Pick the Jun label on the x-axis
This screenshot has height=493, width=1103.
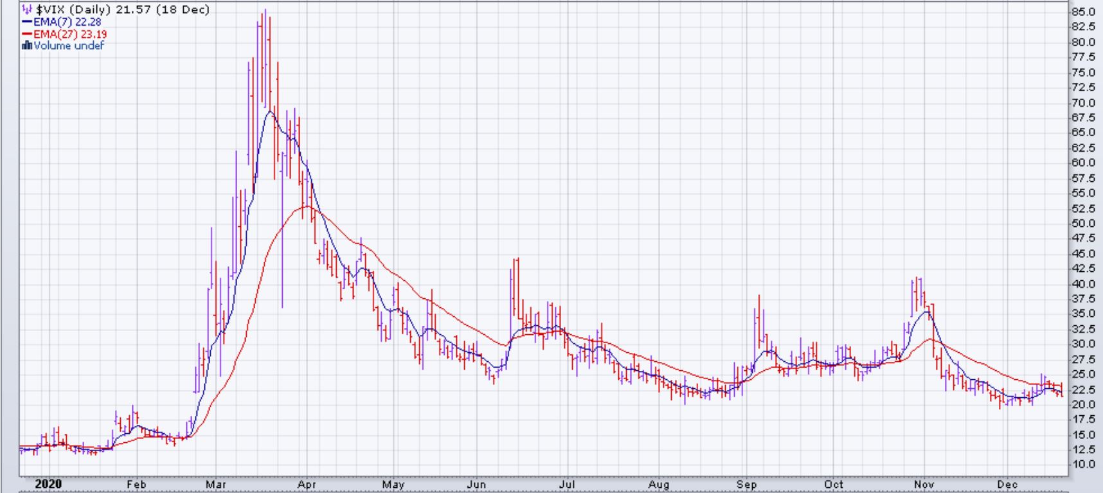[x=476, y=485]
